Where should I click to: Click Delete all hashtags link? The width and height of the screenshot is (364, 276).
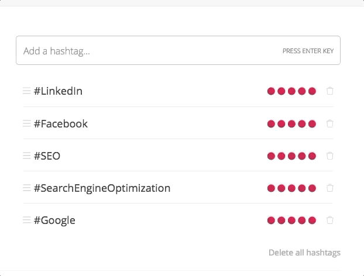304,253
